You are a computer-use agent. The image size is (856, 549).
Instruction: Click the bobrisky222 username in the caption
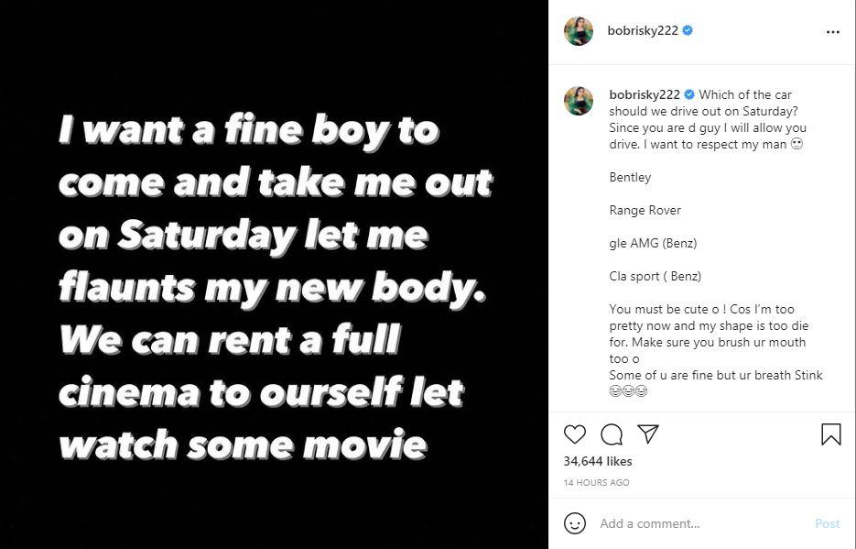point(644,94)
